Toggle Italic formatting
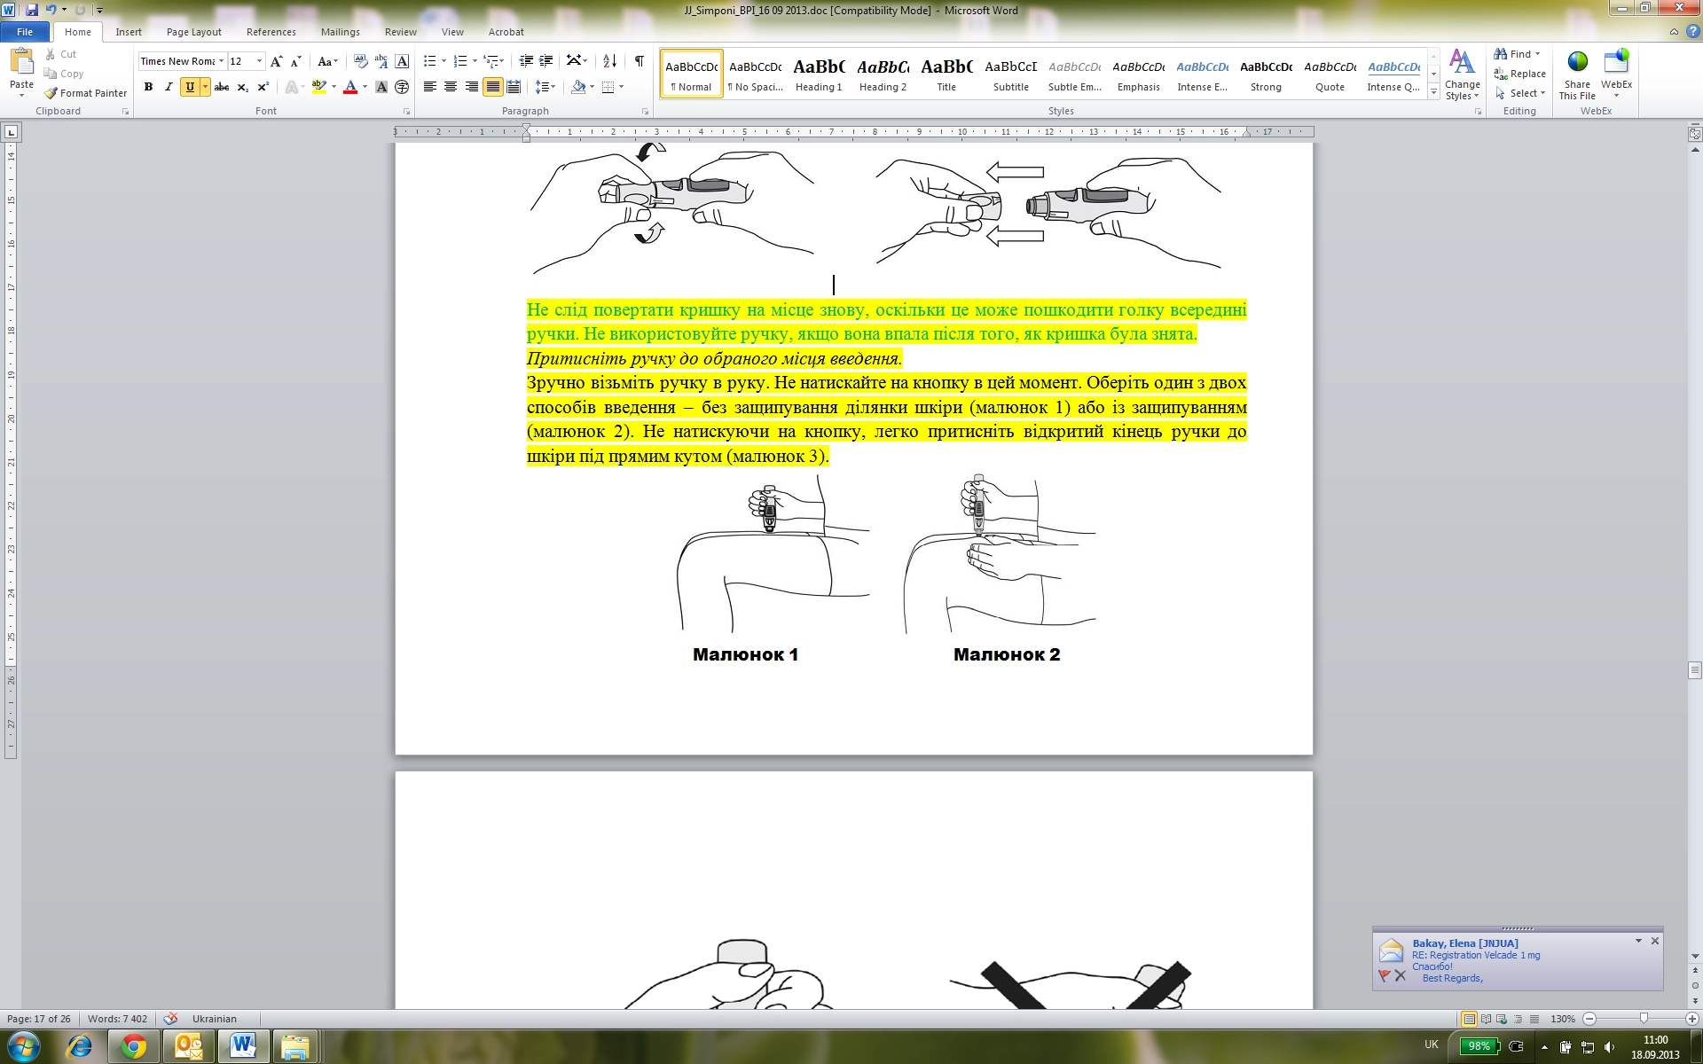The image size is (1703, 1064). (169, 87)
